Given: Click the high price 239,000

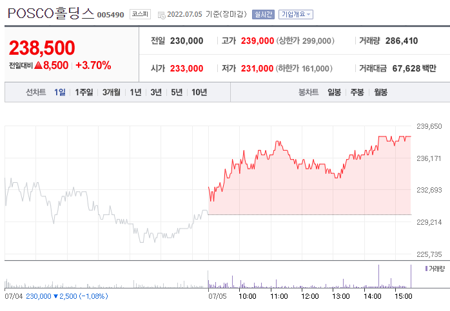Looking at the screenshot, I should [257, 41].
